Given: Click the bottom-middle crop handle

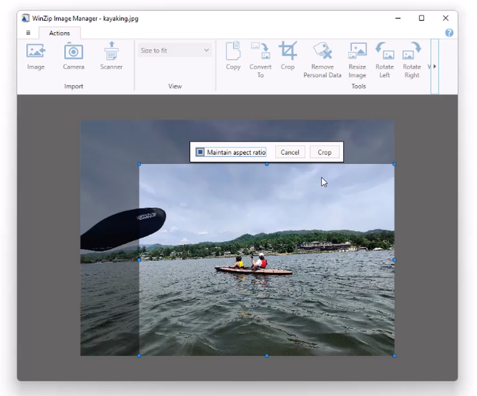Looking at the screenshot, I should click(267, 356).
